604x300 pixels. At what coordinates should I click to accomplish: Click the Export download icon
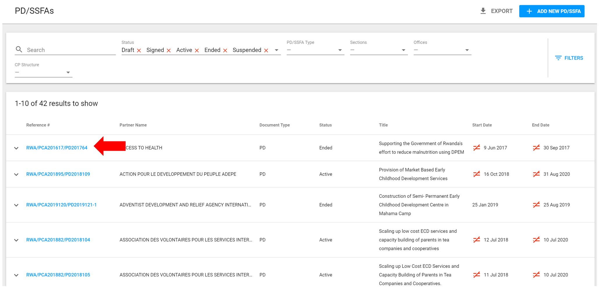coord(483,11)
